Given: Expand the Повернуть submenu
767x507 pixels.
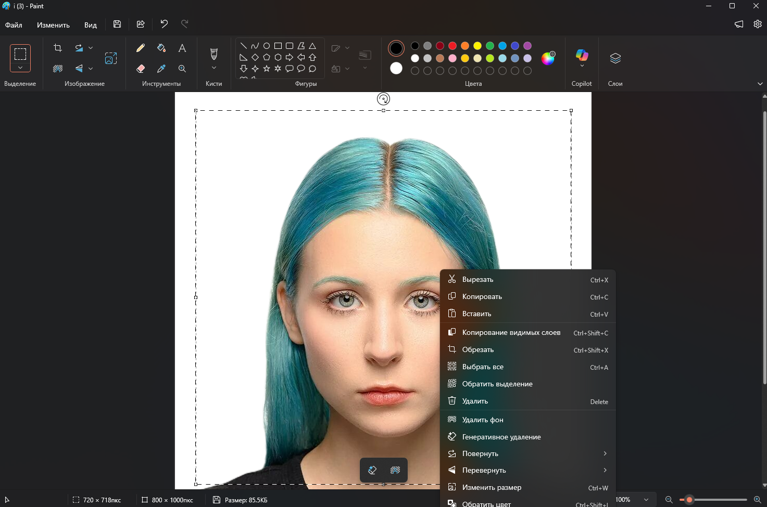Looking at the screenshot, I should 528,453.
